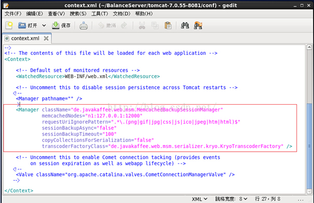Click the </Context> closing tag
This screenshot has width=314, height=203.
(19, 191)
